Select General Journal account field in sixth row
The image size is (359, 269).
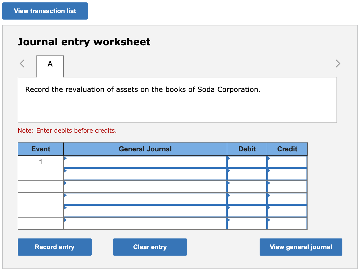145,223
